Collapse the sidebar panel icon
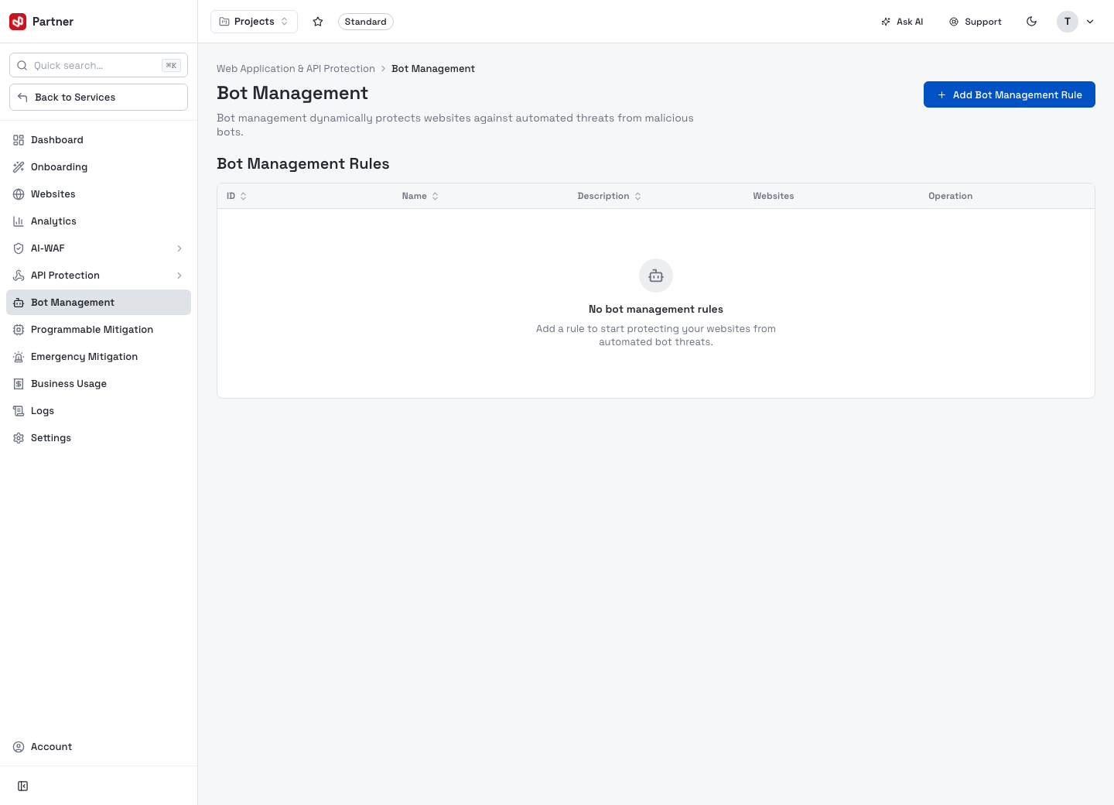The height and width of the screenshot is (805, 1114). click(x=23, y=786)
